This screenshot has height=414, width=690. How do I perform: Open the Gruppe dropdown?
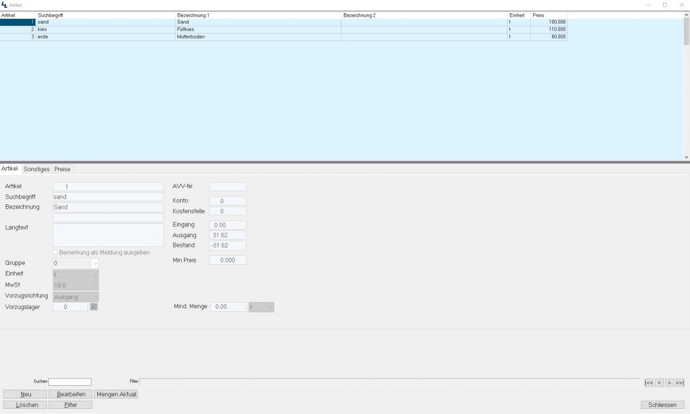(x=94, y=263)
